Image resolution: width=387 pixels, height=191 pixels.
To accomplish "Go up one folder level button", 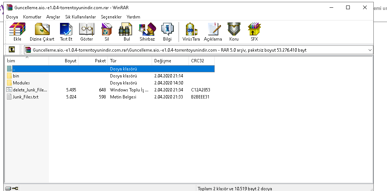I will pos(12,50).
